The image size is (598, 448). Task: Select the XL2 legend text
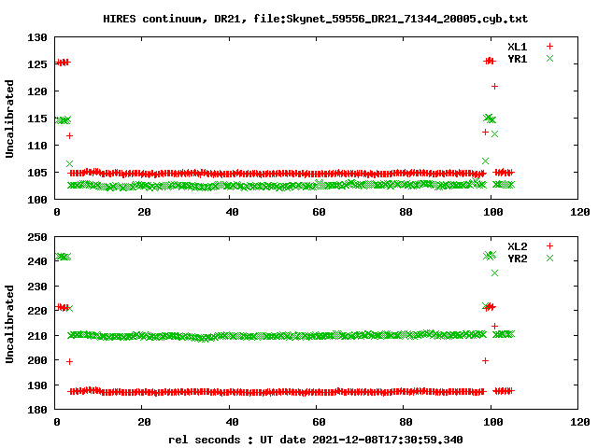pyautogui.click(x=517, y=245)
